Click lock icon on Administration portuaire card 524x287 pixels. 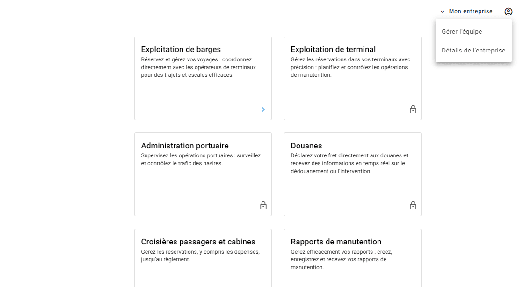[x=263, y=206]
